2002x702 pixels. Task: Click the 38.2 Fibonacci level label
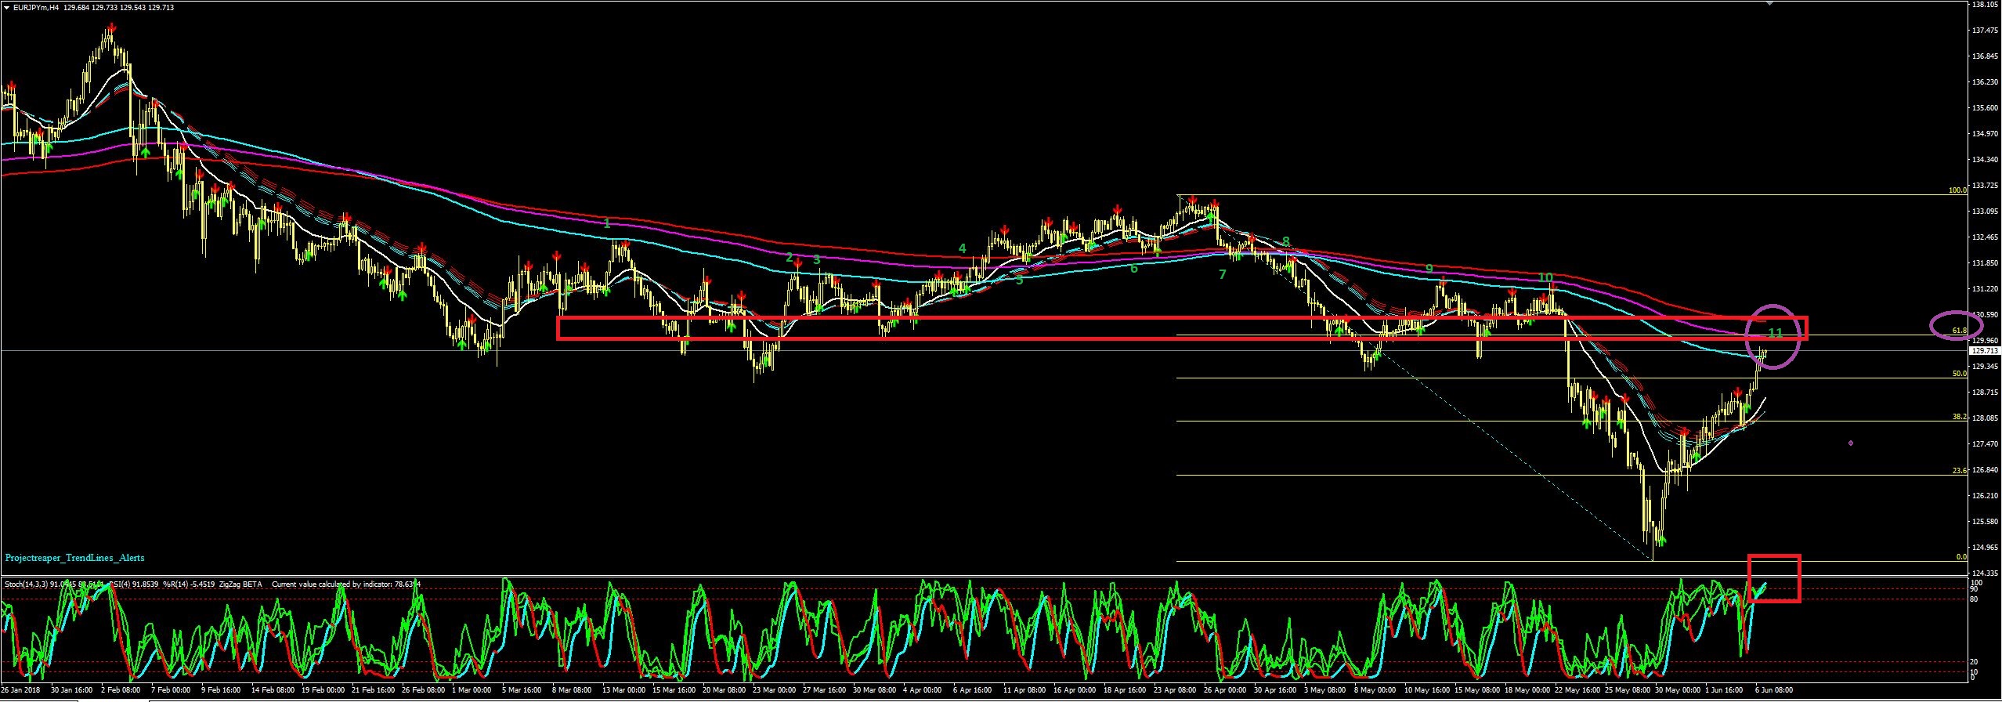click(1959, 417)
